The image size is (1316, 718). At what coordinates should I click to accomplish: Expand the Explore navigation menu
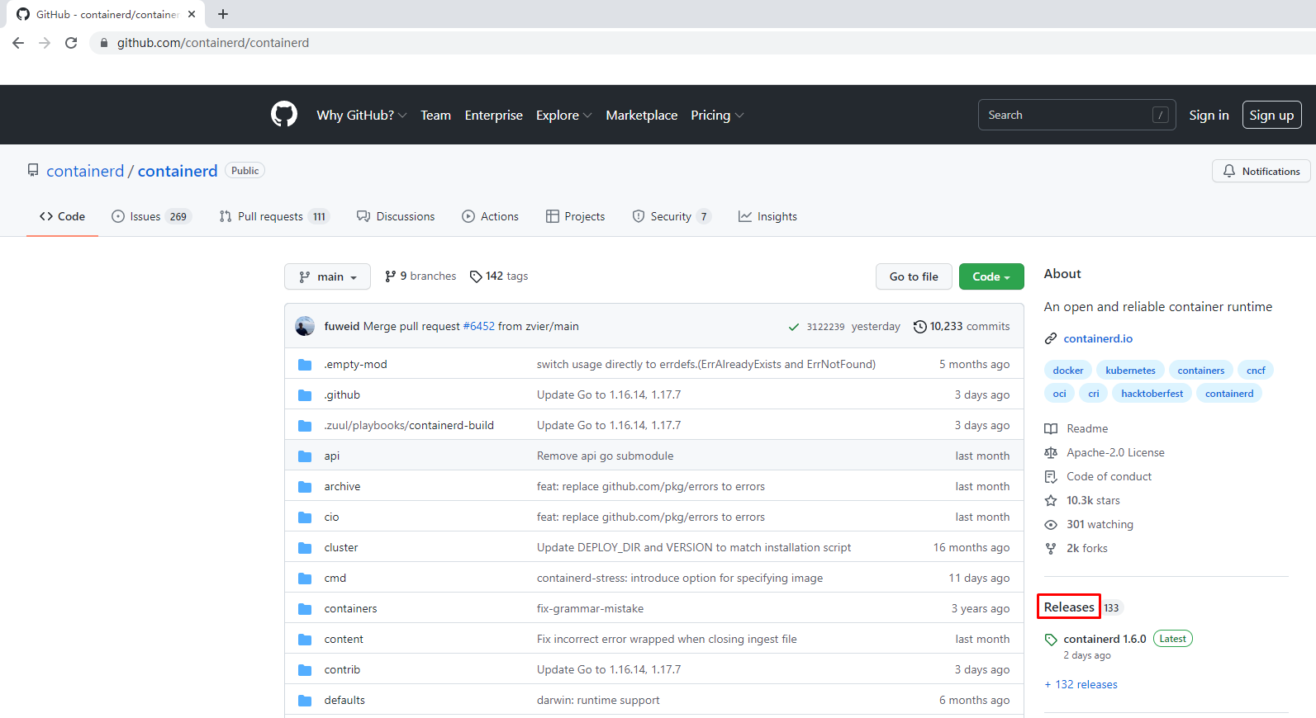pyautogui.click(x=563, y=116)
